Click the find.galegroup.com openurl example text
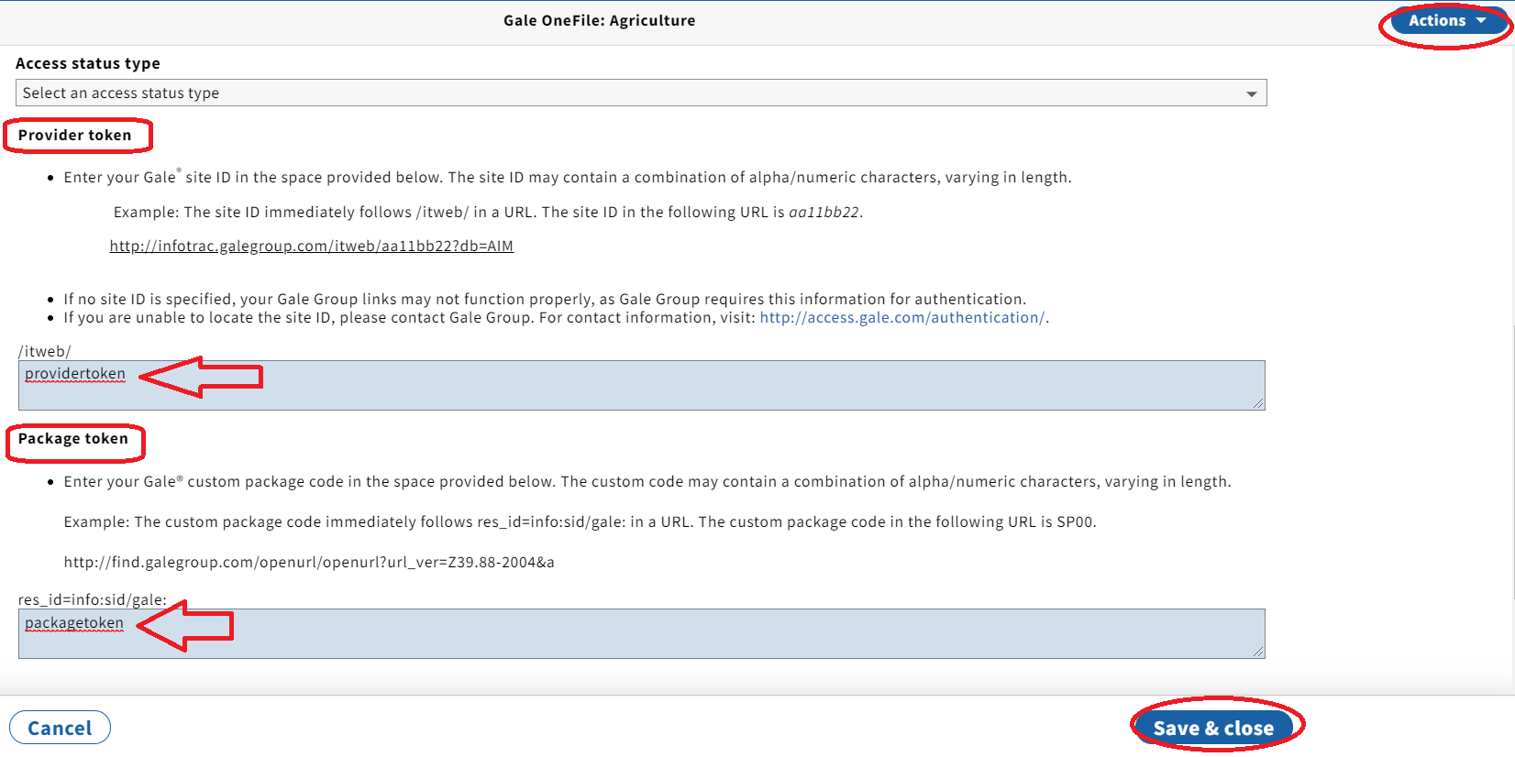This screenshot has width=1515, height=757. click(x=309, y=562)
